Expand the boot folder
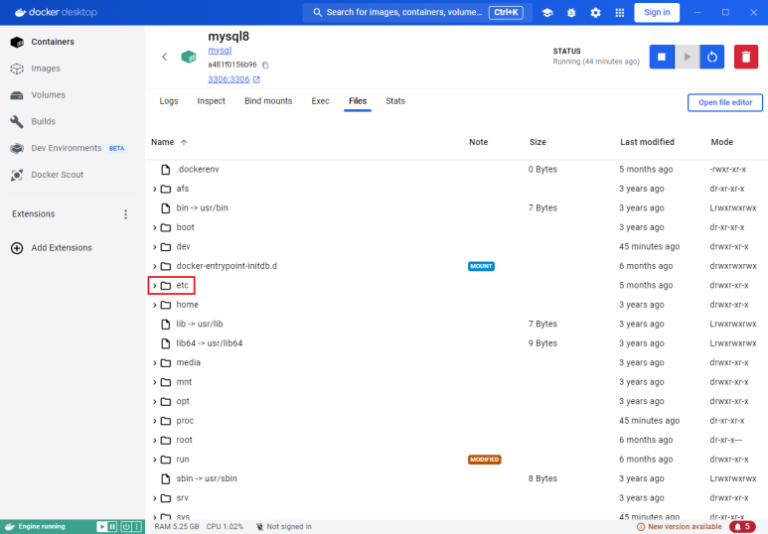Viewport: 768px width, 534px height. click(155, 227)
